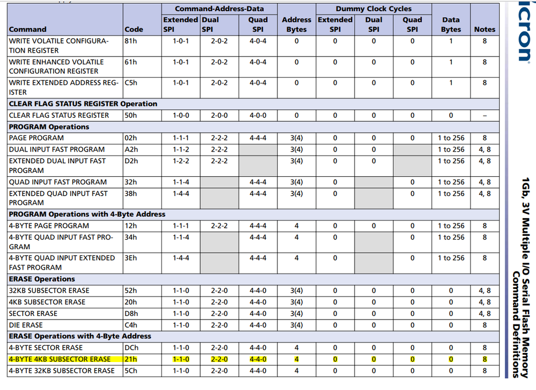Click the ERASE Operations section header with no 4-Byte suffix
The image size is (536, 390).
coord(253,279)
